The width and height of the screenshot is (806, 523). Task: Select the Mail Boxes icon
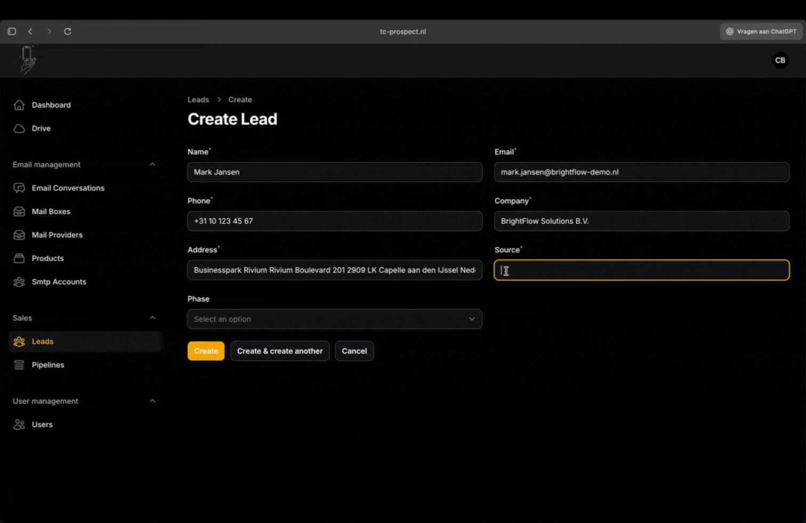coord(19,211)
